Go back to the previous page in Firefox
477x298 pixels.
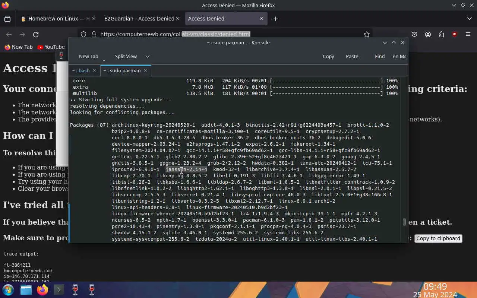9,34
